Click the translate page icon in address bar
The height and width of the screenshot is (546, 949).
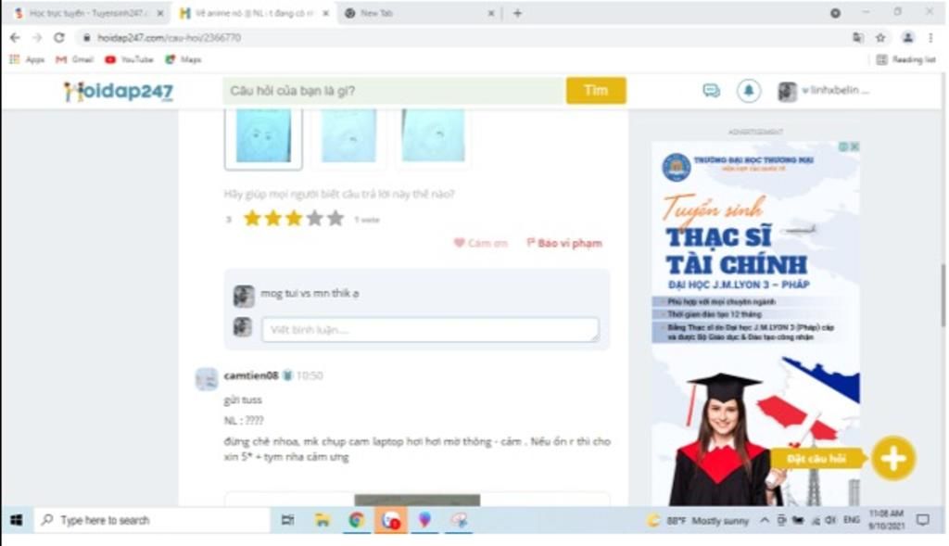pyautogui.click(x=857, y=37)
